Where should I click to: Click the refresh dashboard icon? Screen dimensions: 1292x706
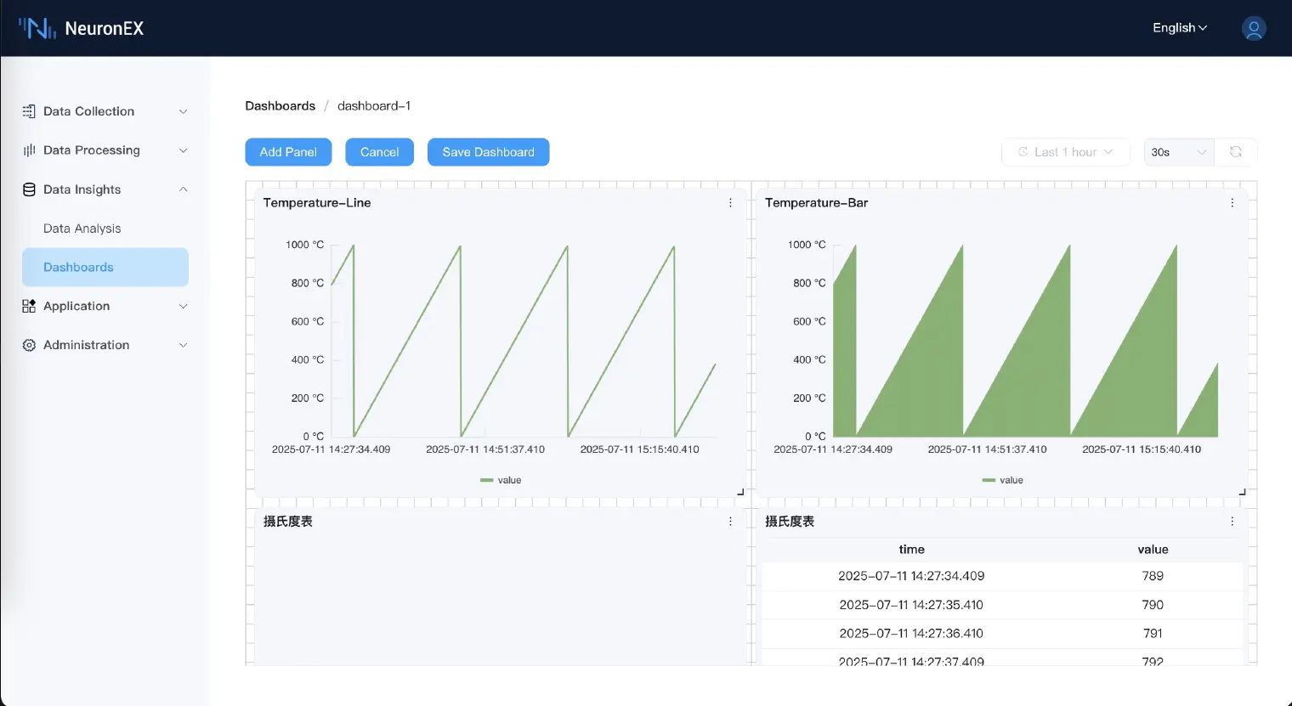coord(1236,152)
